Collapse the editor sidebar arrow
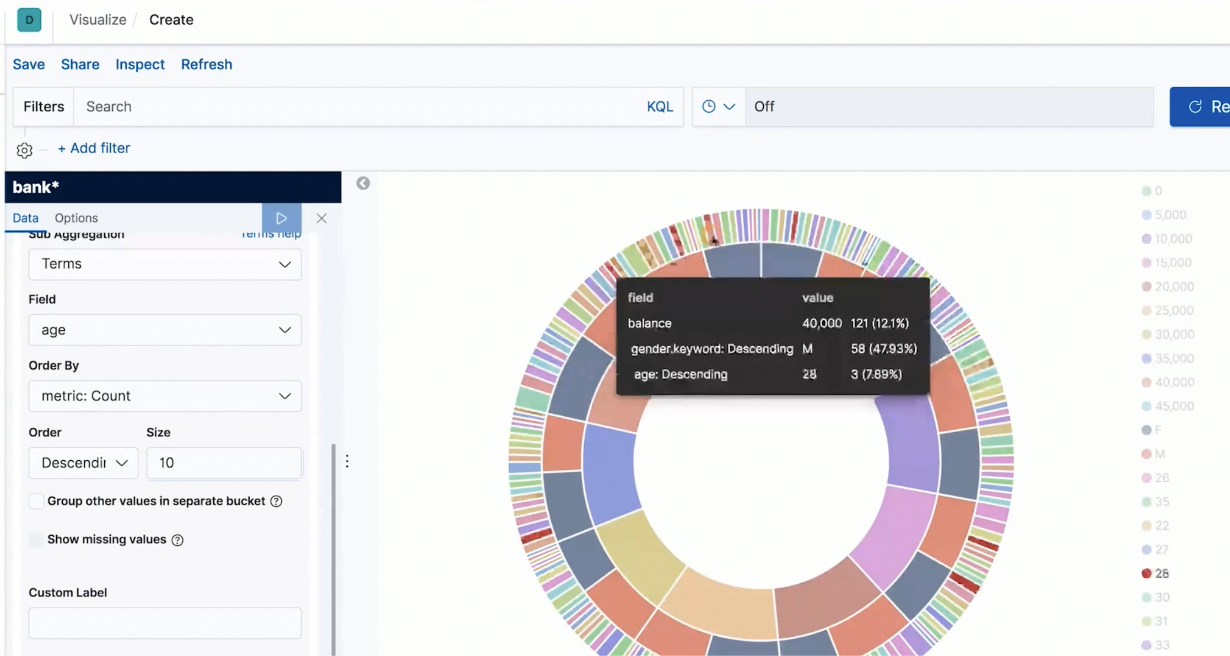 363,183
